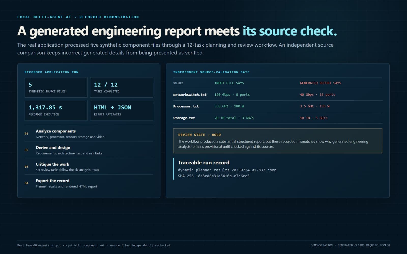The image size is (407, 254).
Task: Click the 'GENERATED REPORT SAYS' column header
Action: [321, 83]
